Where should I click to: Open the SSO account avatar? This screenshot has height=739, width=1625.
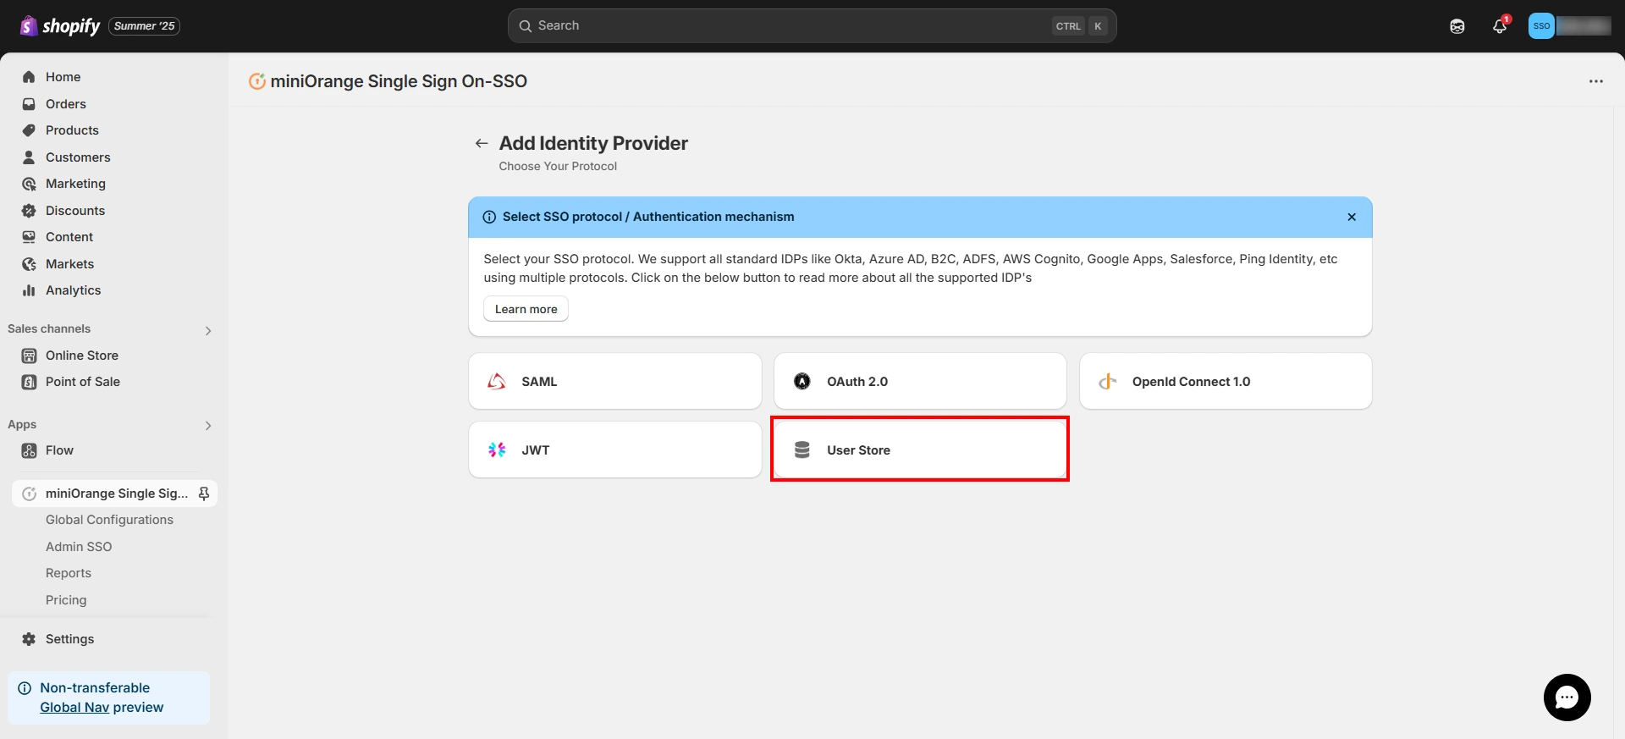[1541, 26]
